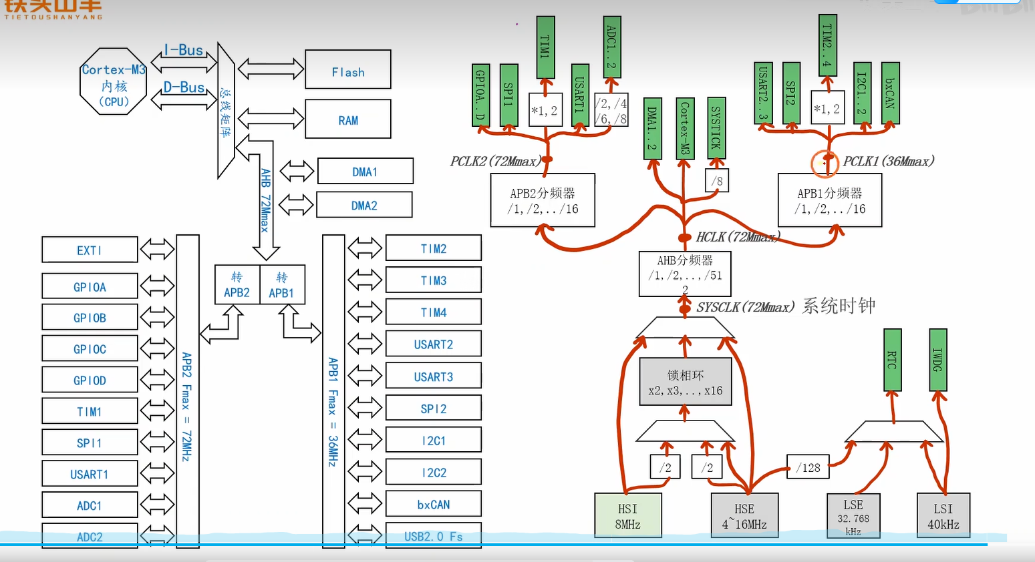Click the /8 divider box below SYSTICK
Image resolution: width=1035 pixels, height=562 pixels.
(x=716, y=180)
